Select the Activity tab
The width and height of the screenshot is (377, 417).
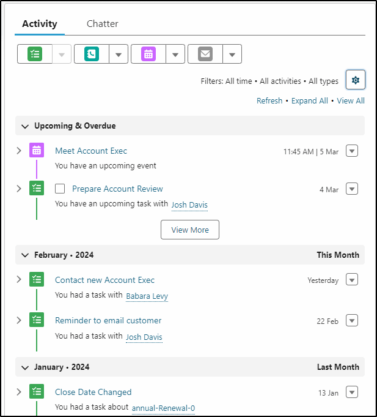tap(40, 24)
